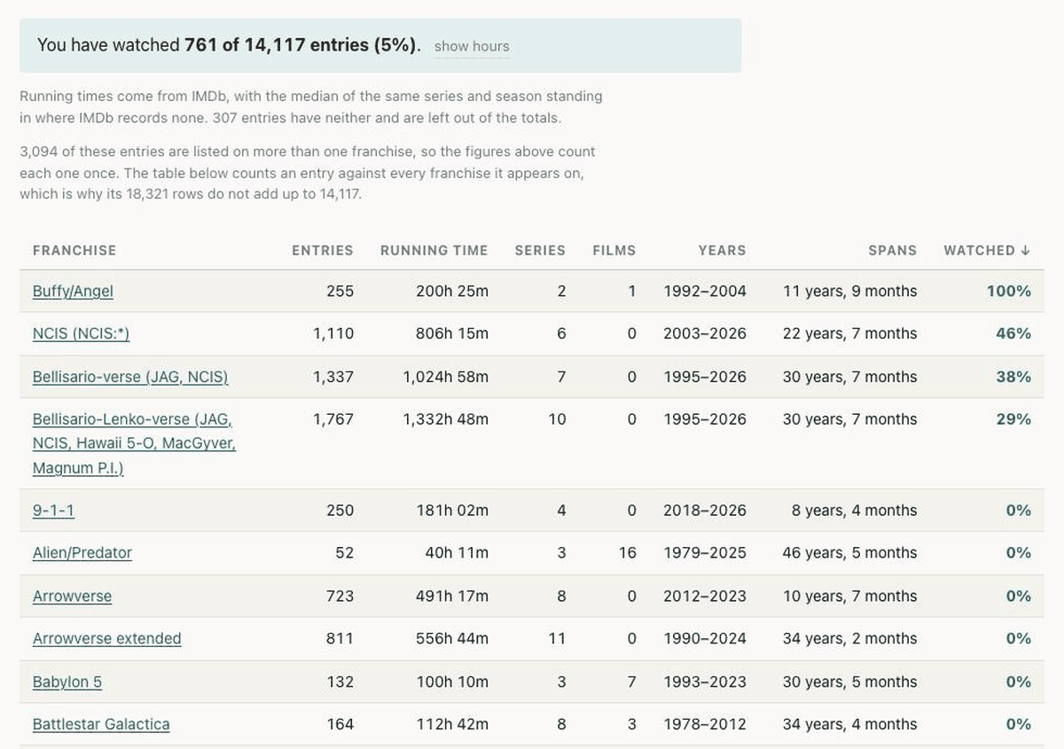Sort table by Films column header
1064x749 pixels.
coord(614,250)
